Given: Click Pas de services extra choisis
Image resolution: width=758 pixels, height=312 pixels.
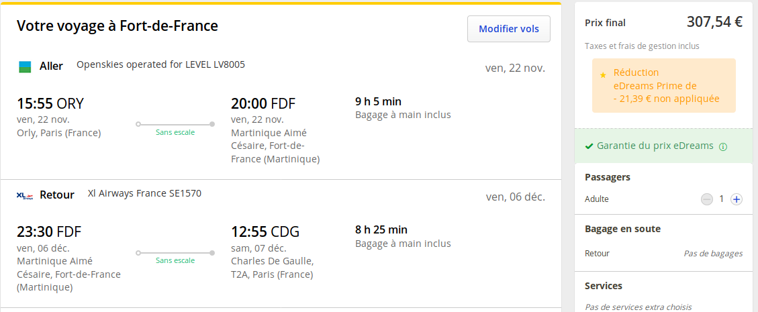Looking at the screenshot, I should pos(638,307).
